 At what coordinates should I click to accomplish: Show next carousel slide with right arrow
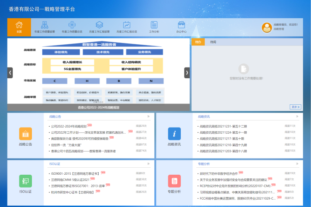(x=187, y=72)
